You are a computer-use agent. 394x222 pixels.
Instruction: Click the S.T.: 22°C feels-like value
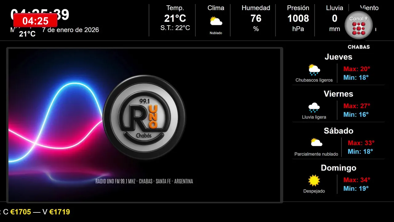point(175,28)
